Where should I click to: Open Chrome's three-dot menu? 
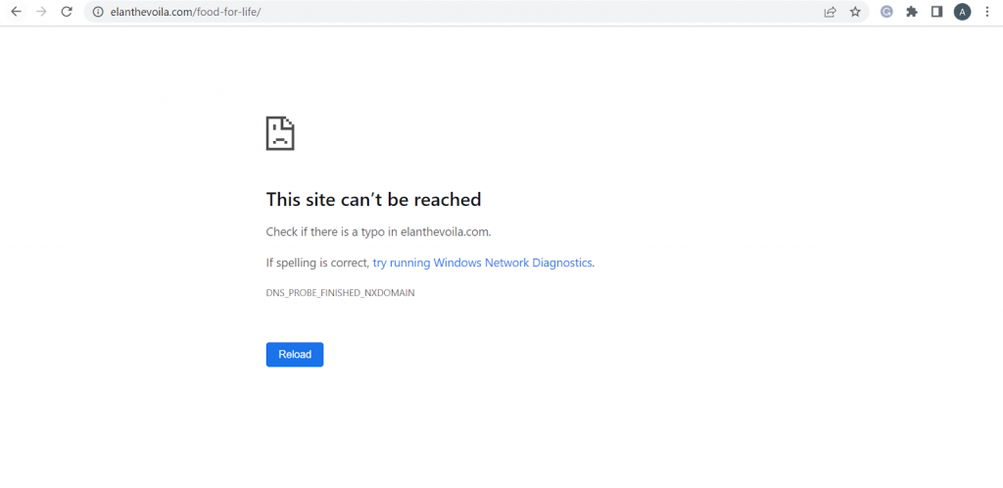pos(986,12)
